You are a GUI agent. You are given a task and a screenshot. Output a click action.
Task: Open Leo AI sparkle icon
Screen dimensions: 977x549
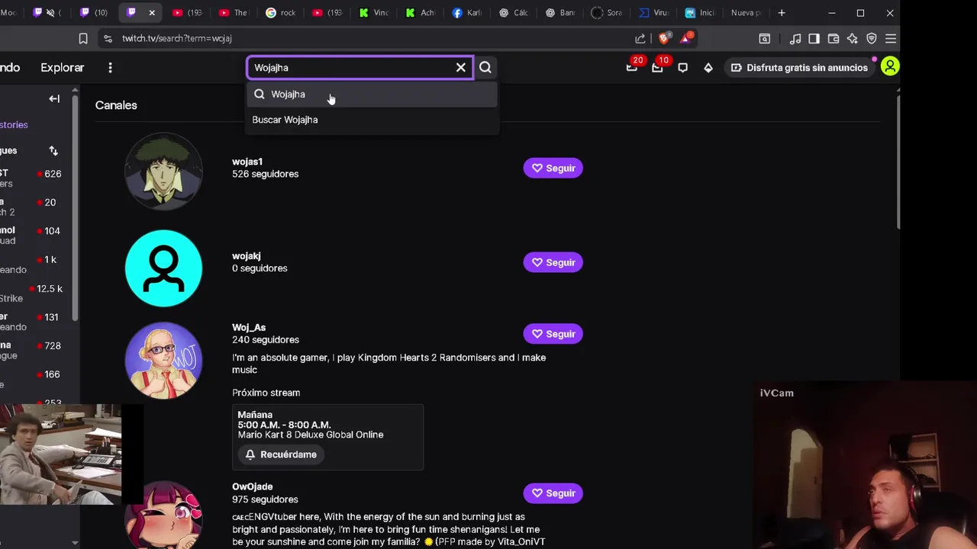point(853,38)
